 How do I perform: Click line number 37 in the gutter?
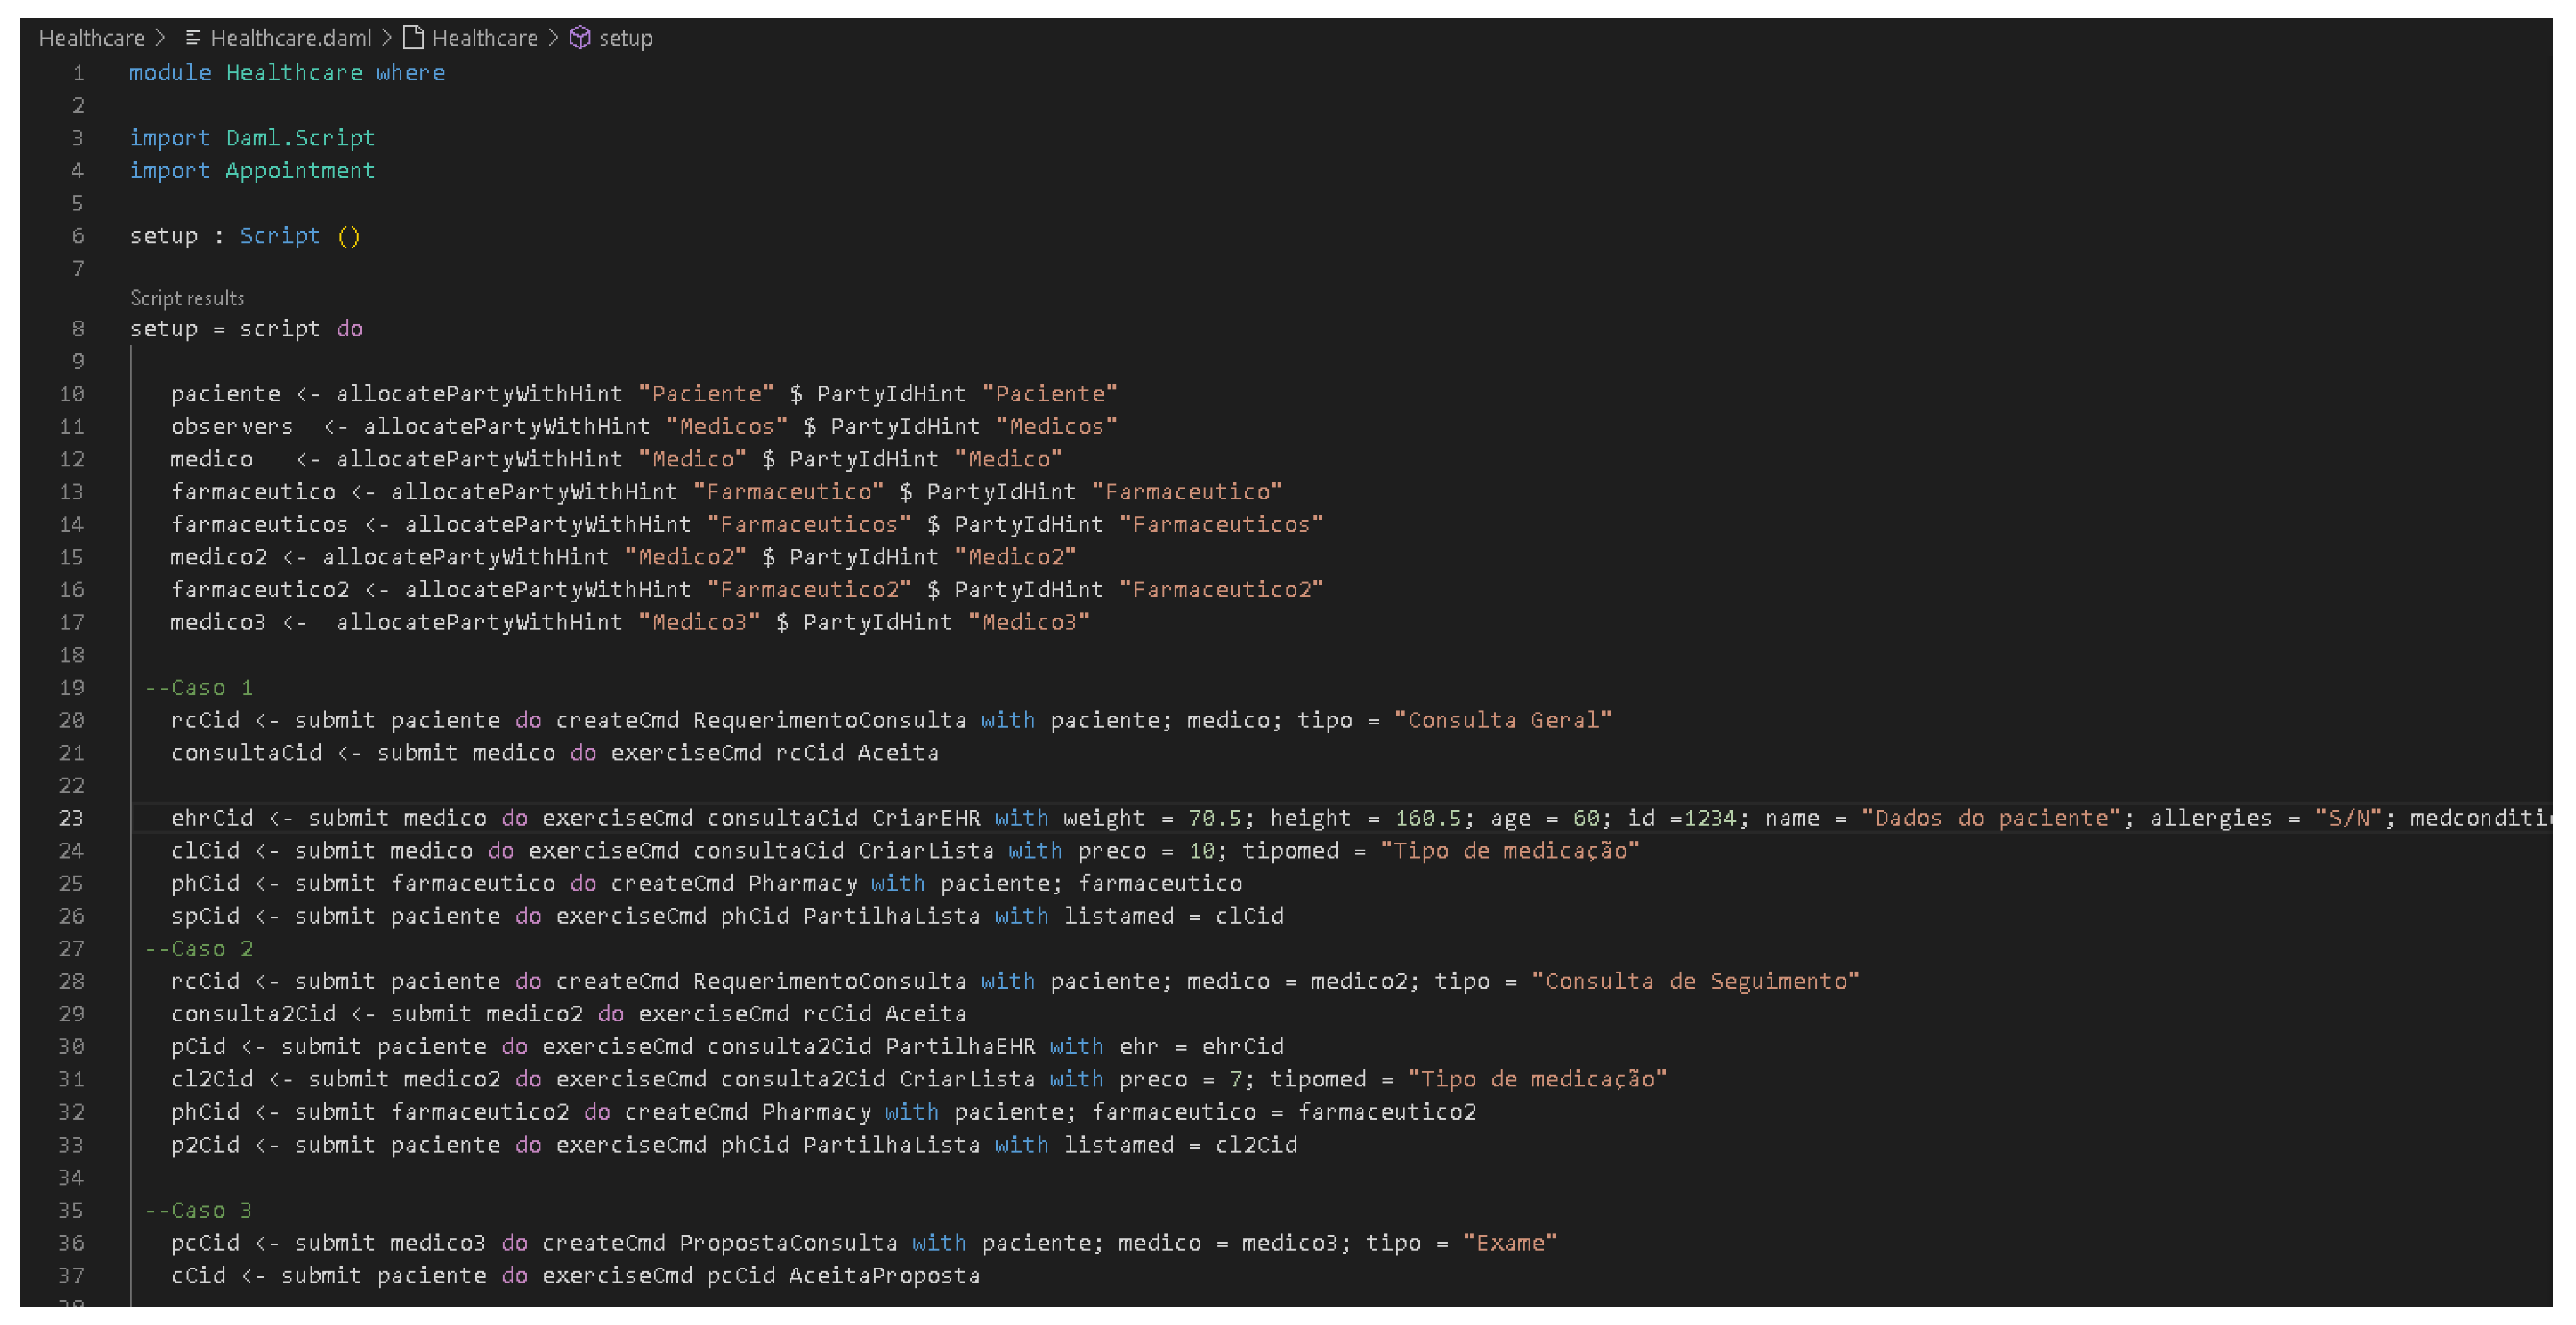(71, 1276)
